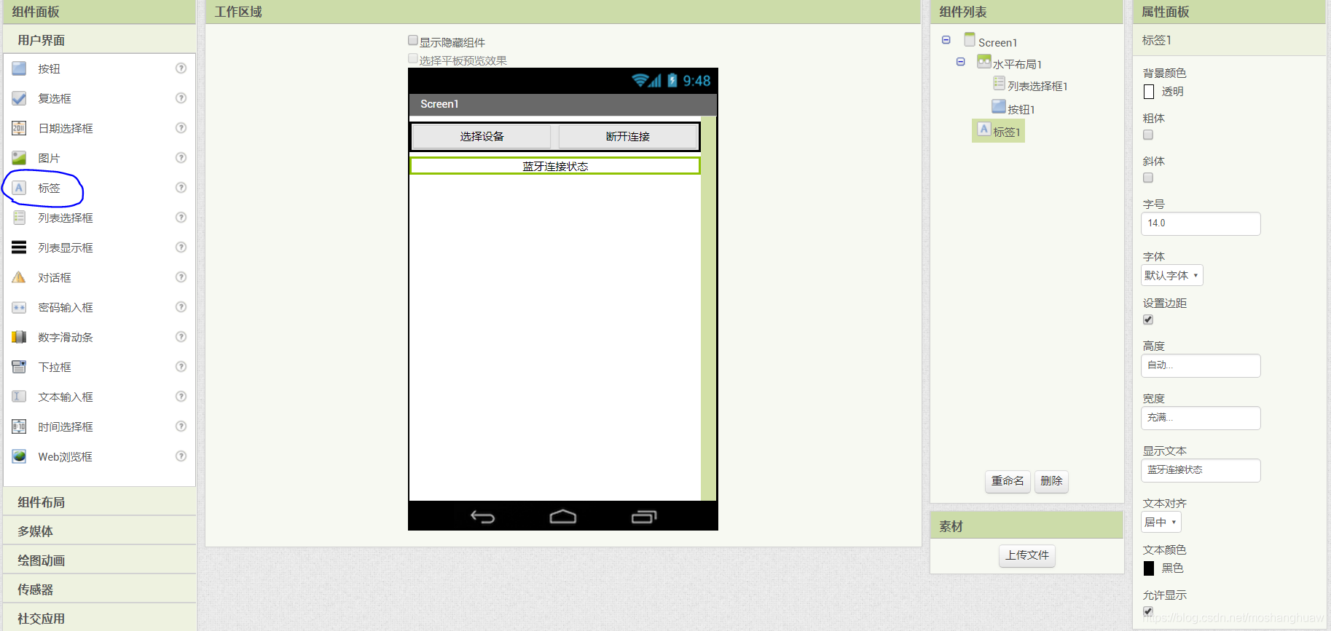
Task: Select the 图片 image component icon
Action: click(x=19, y=158)
